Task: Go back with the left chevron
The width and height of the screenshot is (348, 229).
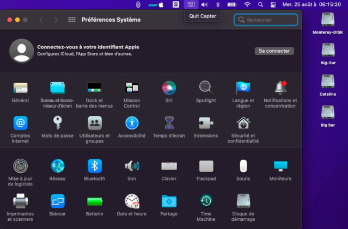Action: (41, 20)
